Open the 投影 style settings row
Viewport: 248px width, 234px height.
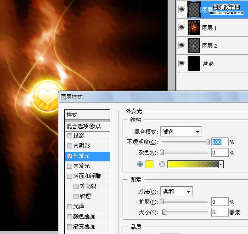pyautogui.click(x=87, y=136)
